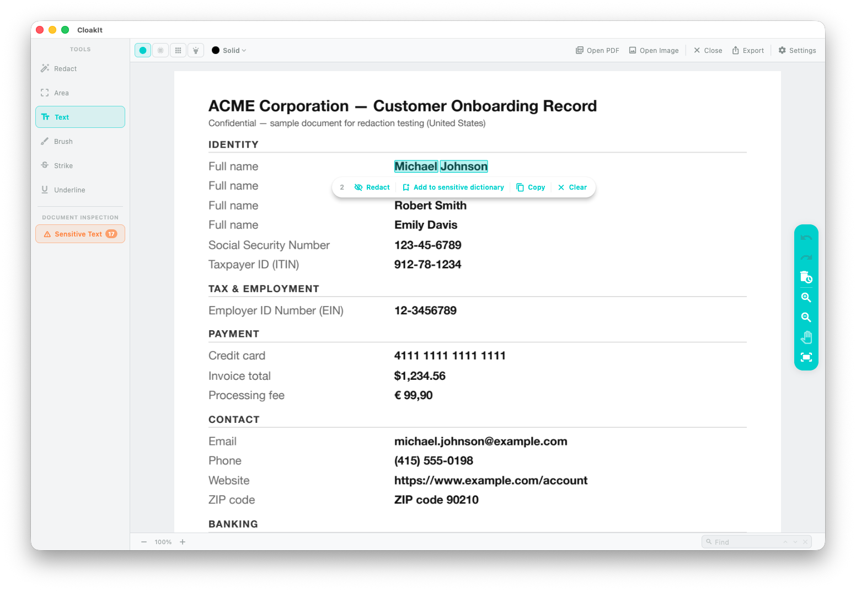Image resolution: width=856 pixels, height=591 pixels.
Task: Click the black color swatch
Action: (x=216, y=50)
